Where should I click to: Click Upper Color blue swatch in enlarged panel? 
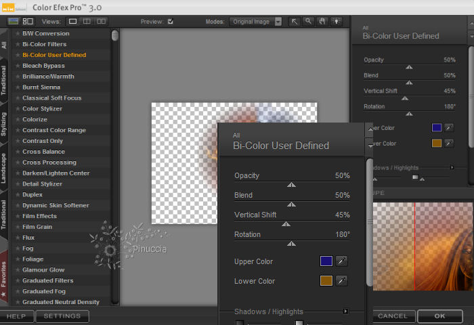(326, 261)
